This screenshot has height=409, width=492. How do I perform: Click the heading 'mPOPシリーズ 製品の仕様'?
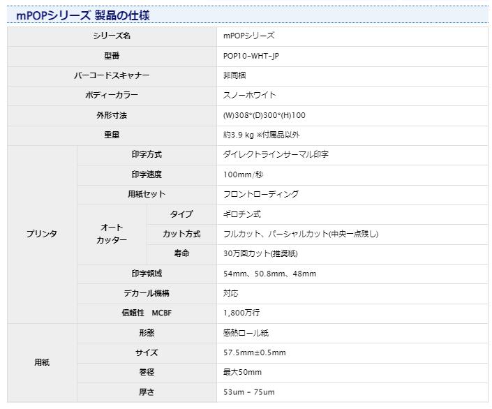pos(83,15)
